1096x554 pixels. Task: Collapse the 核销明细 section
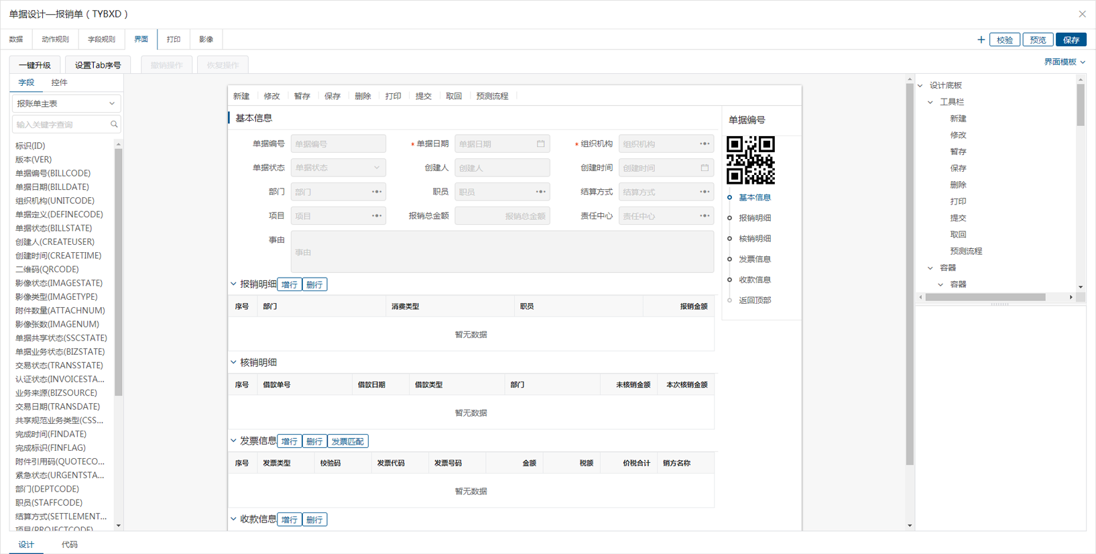point(234,363)
